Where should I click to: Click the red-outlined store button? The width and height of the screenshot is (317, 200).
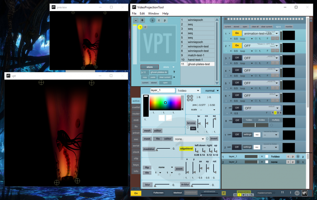point(150,67)
